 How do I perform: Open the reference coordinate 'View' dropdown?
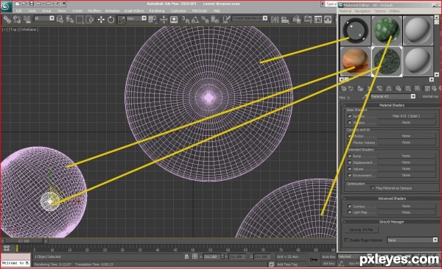click(144, 18)
